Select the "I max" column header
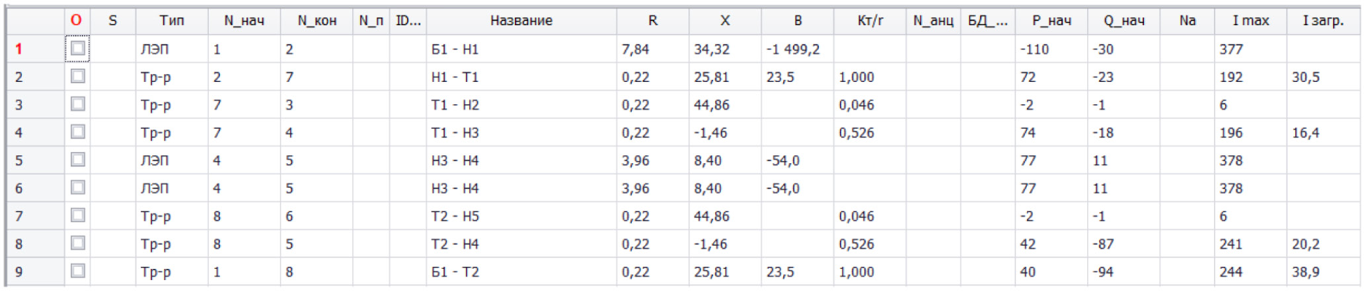The image size is (1366, 292). (x=1250, y=21)
